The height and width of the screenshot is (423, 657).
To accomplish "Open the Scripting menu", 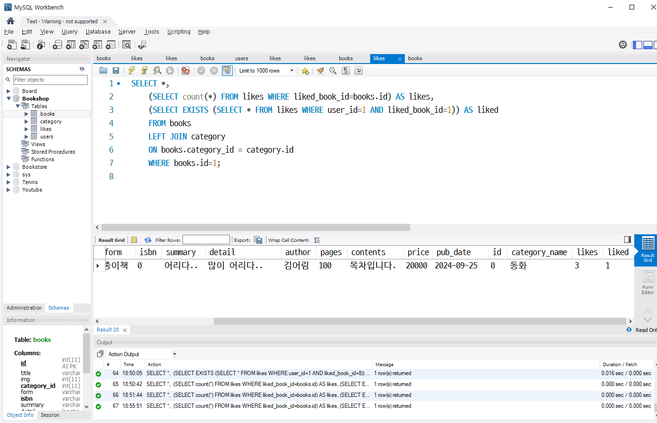I will point(179,32).
